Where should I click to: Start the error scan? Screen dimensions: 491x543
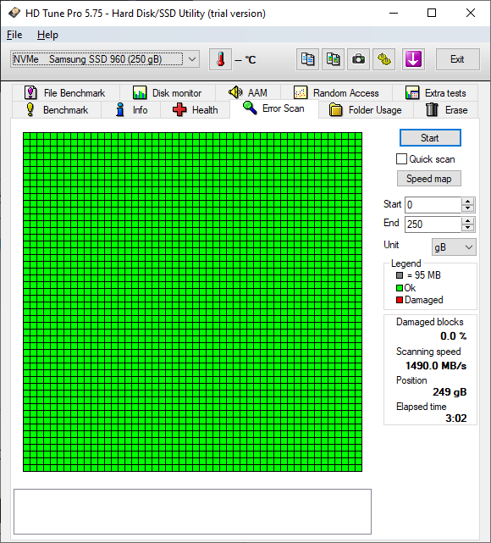[430, 138]
